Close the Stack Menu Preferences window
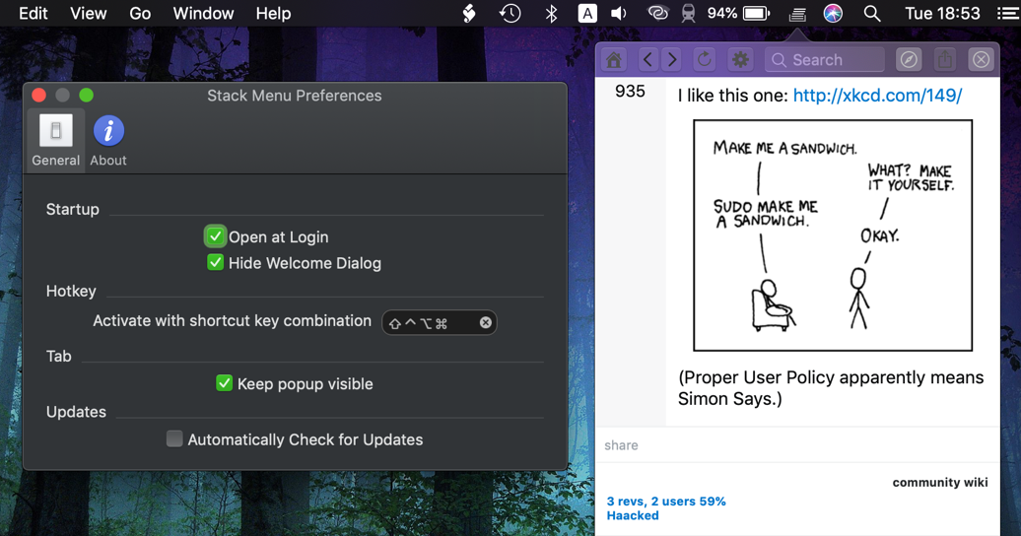1021x536 pixels. point(39,96)
